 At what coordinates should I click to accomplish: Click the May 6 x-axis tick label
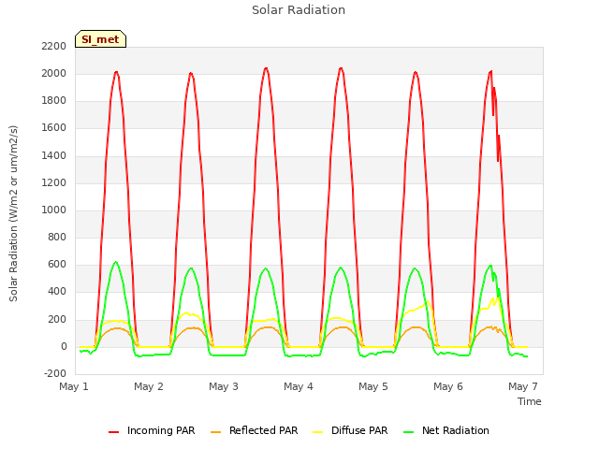coord(448,386)
